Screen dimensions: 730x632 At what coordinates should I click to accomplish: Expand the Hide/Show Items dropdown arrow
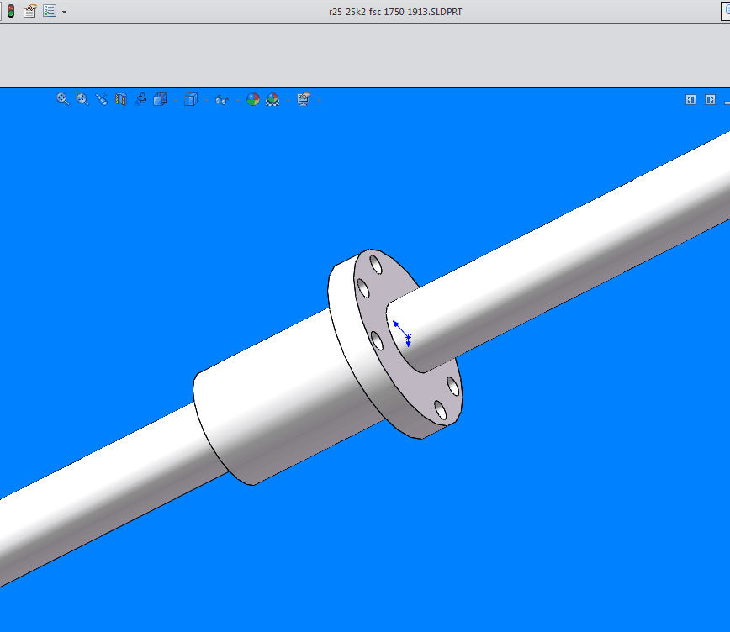[237, 99]
